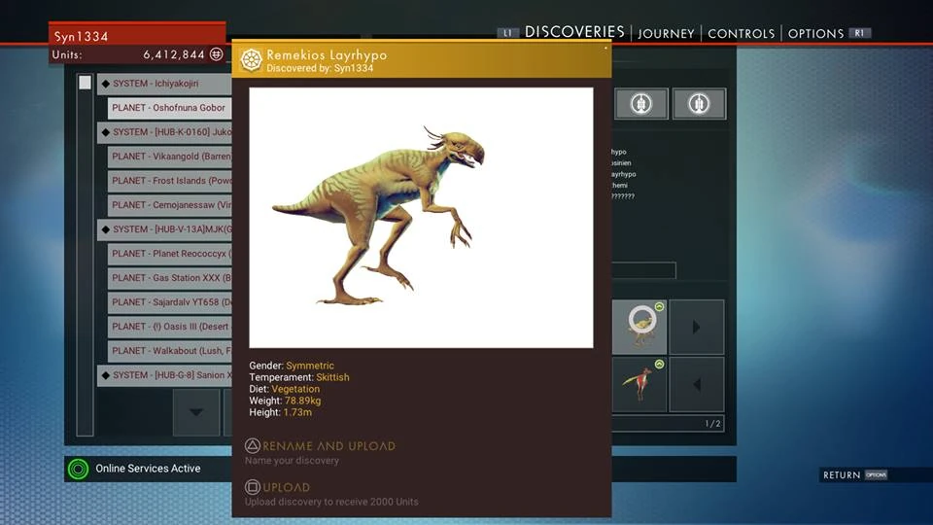Click the square button icon beside Upload
This screenshot has height=525, width=933.
tap(253, 487)
